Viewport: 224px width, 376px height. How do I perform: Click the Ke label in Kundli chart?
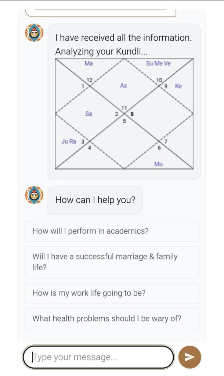pos(178,86)
